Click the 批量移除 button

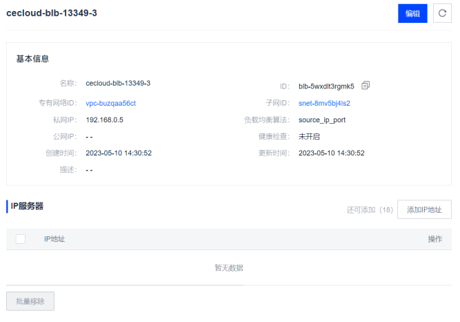(x=30, y=301)
